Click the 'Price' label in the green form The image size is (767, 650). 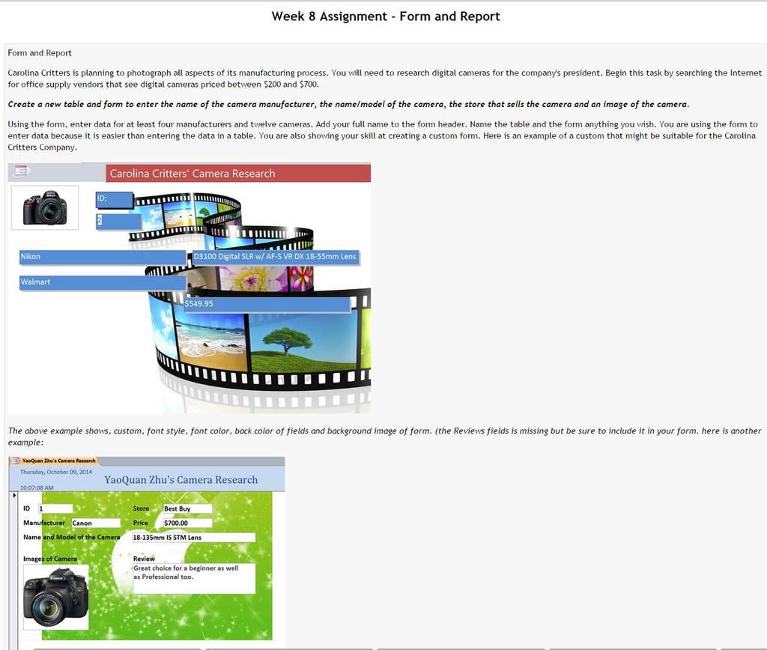coord(140,523)
